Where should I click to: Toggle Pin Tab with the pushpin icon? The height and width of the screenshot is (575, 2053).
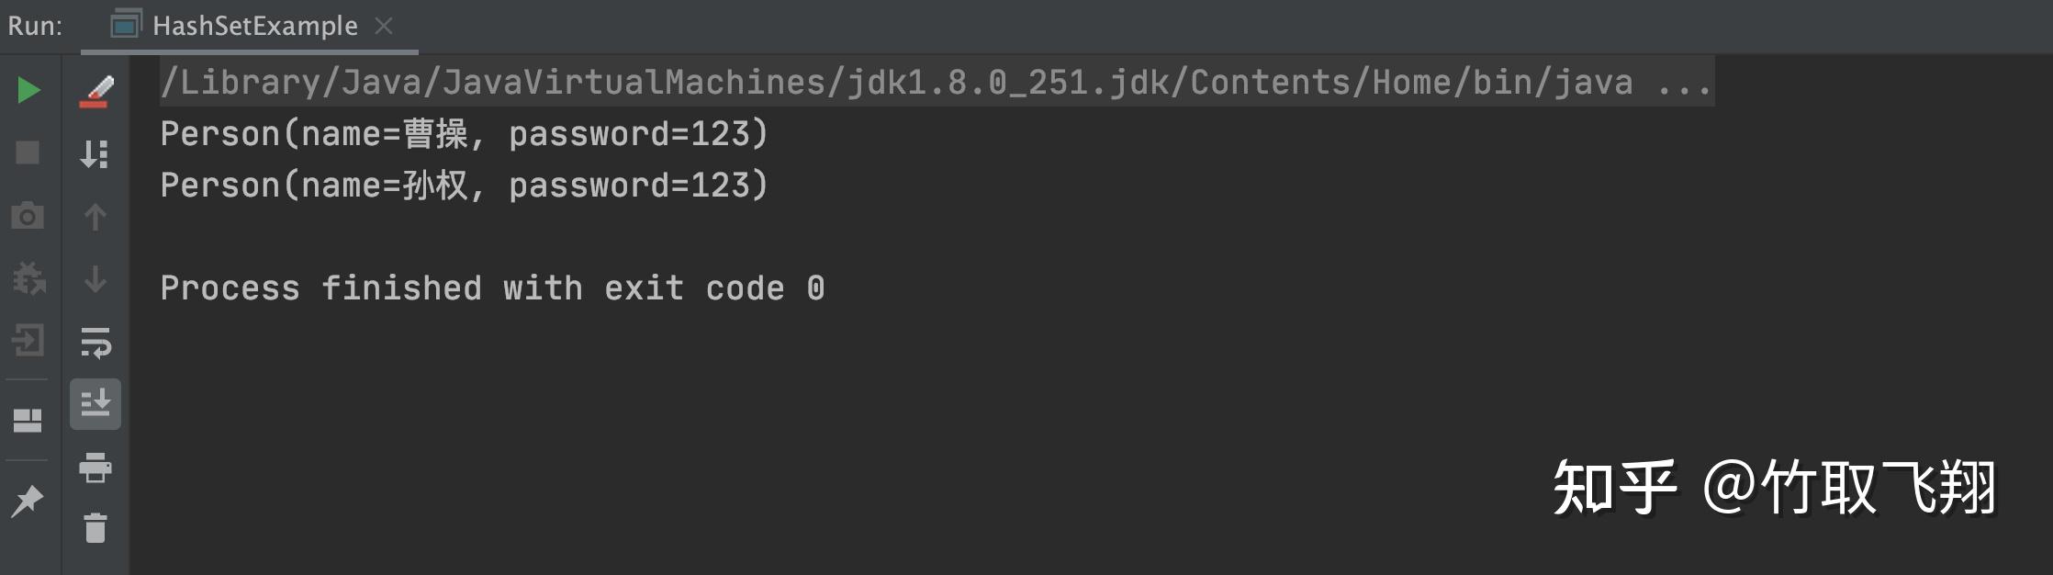click(28, 501)
